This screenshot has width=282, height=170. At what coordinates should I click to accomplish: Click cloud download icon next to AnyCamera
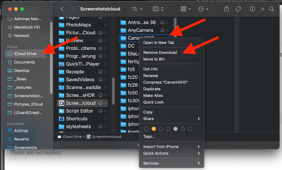(162, 30)
